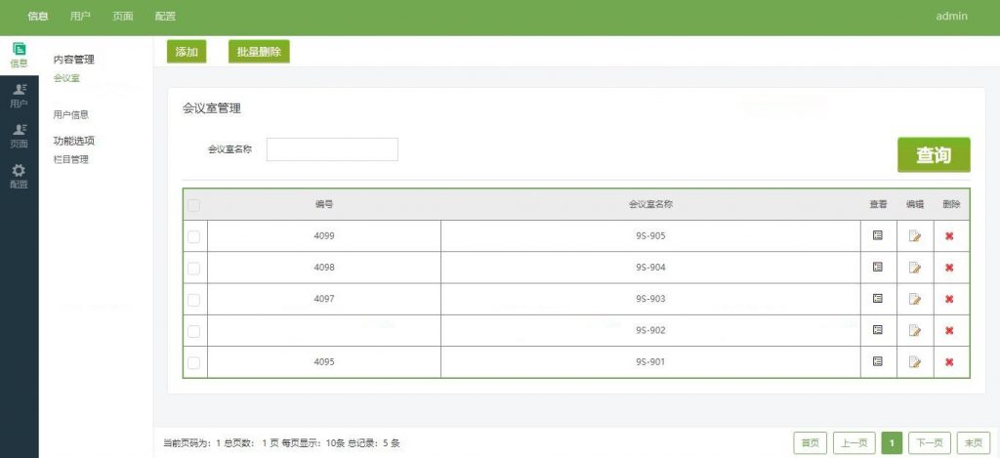Image resolution: width=1000 pixels, height=458 pixels.
Task: Focus the 会议室名称 search field
Action: point(332,149)
